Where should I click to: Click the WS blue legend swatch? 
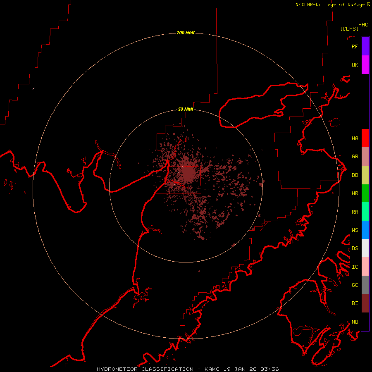[x=365, y=230]
